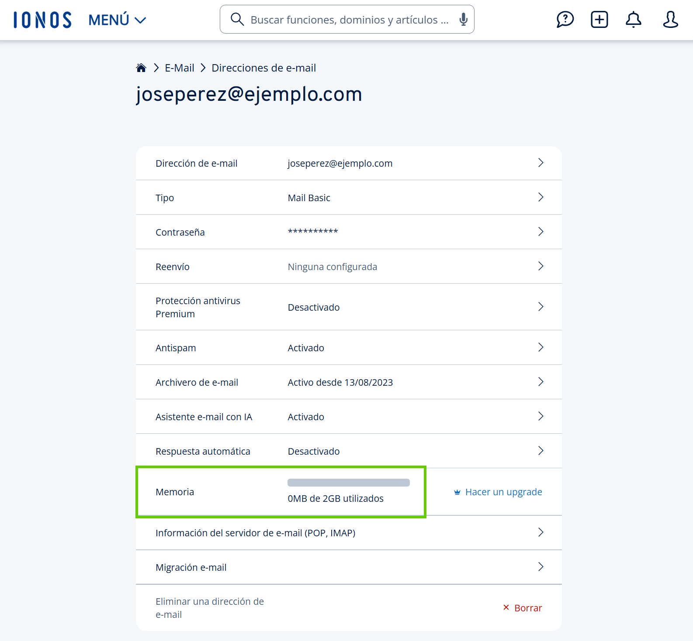This screenshot has height=641, width=693.
Task: Click the Asistente IA Activado value
Action: tap(306, 417)
